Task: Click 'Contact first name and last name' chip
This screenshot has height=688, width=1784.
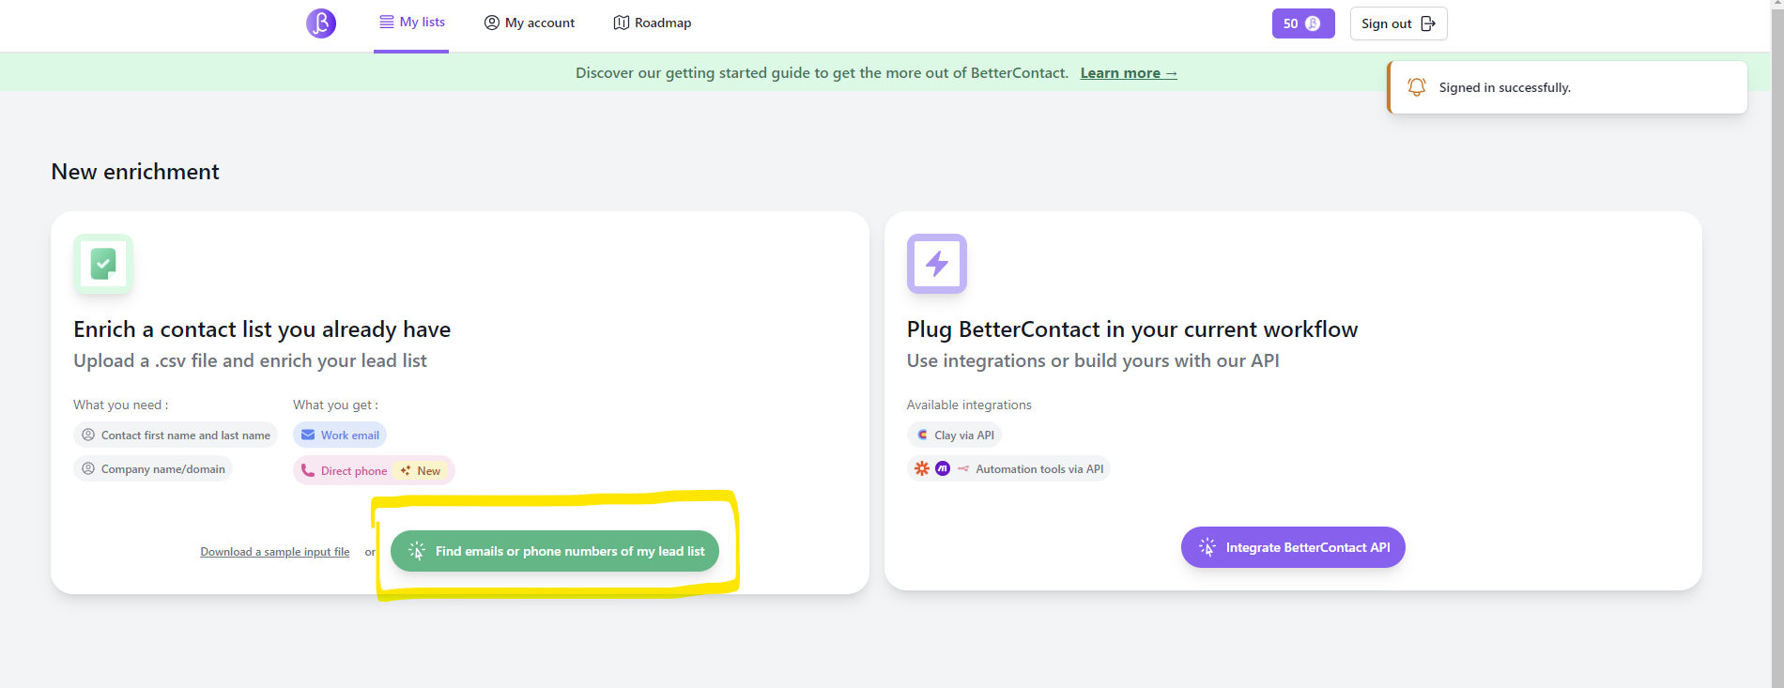Action: (x=176, y=436)
